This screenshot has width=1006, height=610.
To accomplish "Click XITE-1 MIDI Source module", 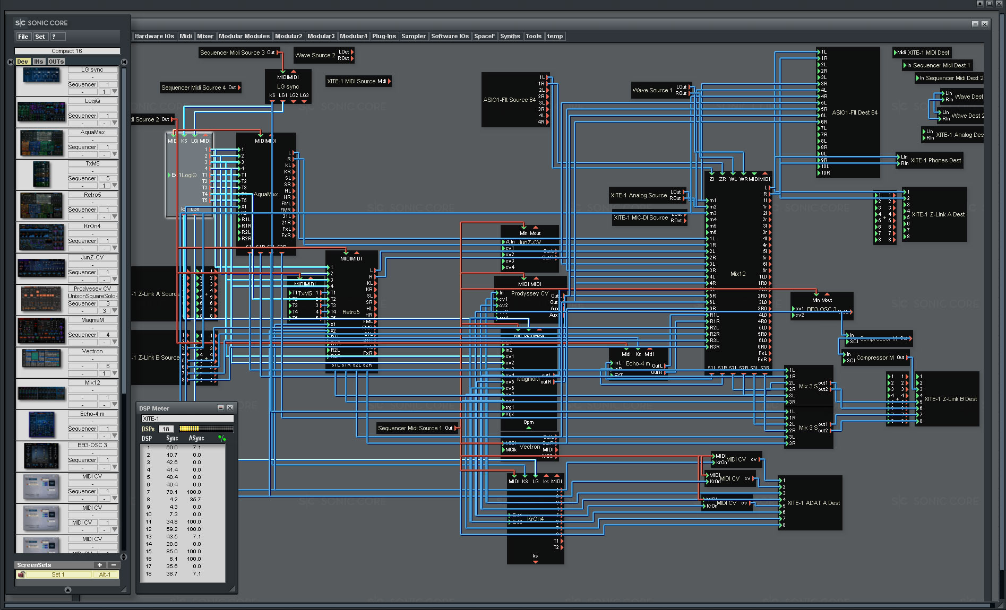I will (358, 81).
